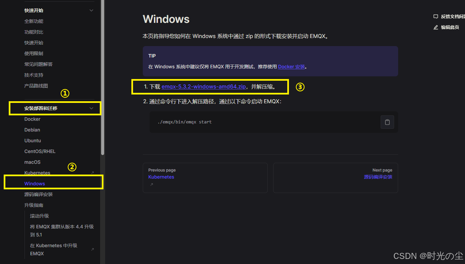The image size is (465, 264).
Task: Collapse the 快速开始 section chevron
Action: [x=91, y=10]
